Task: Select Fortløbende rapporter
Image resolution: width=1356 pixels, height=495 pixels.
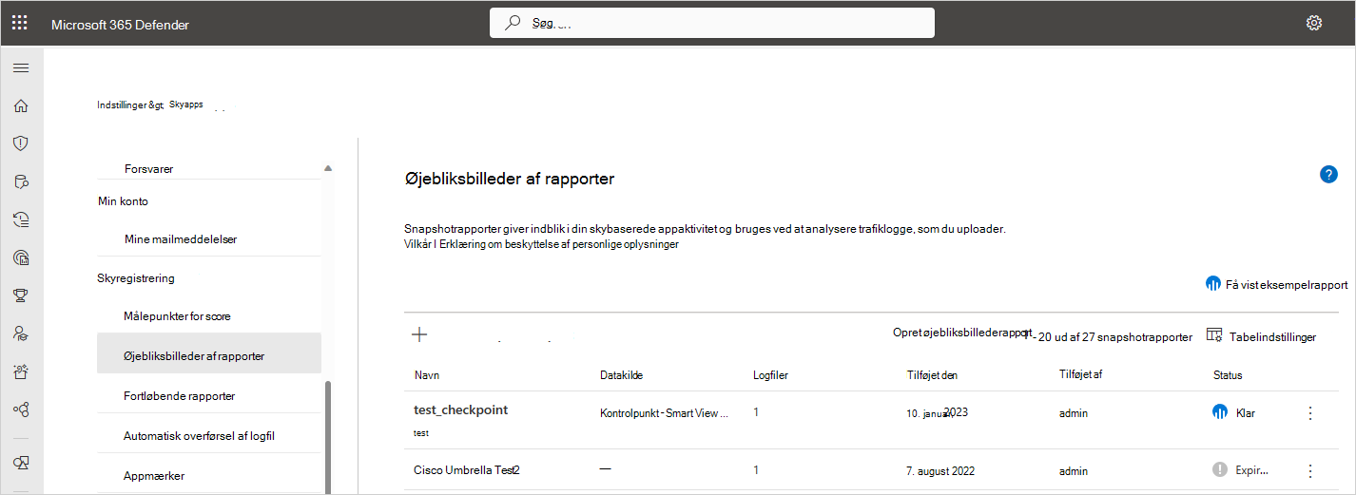Action: point(180,395)
